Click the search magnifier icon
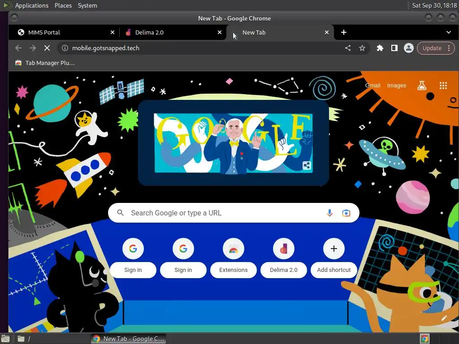Viewport: 459px width, 344px height. [x=120, y=213]
